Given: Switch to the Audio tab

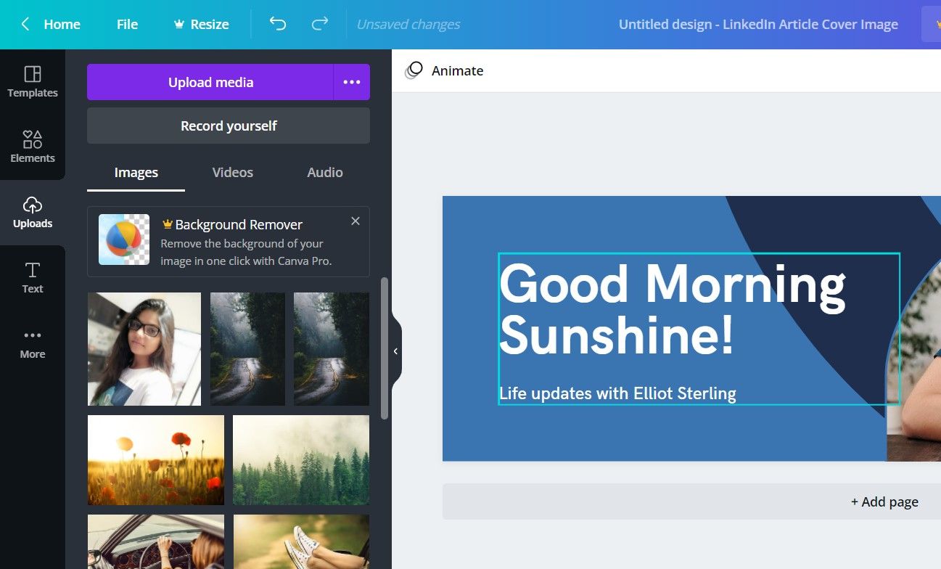Looking at the screenshot, I should pyautogui.click(x=324, y=172).
